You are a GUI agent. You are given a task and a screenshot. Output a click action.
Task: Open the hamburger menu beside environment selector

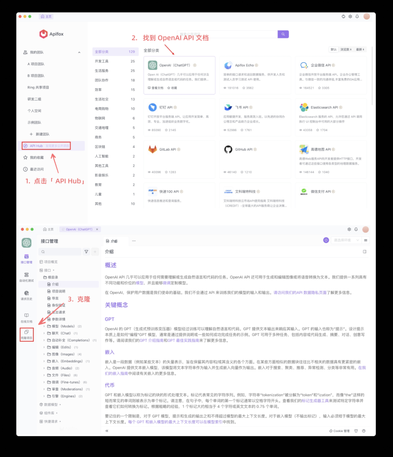(365, 240)
